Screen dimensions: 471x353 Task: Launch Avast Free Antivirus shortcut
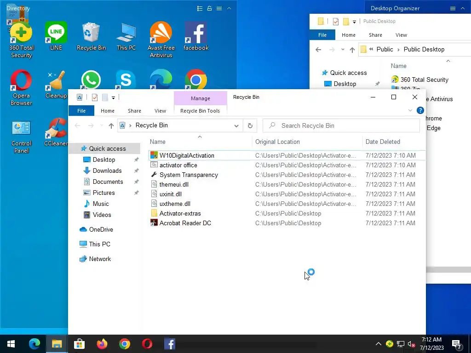click(x=161, y=39)
